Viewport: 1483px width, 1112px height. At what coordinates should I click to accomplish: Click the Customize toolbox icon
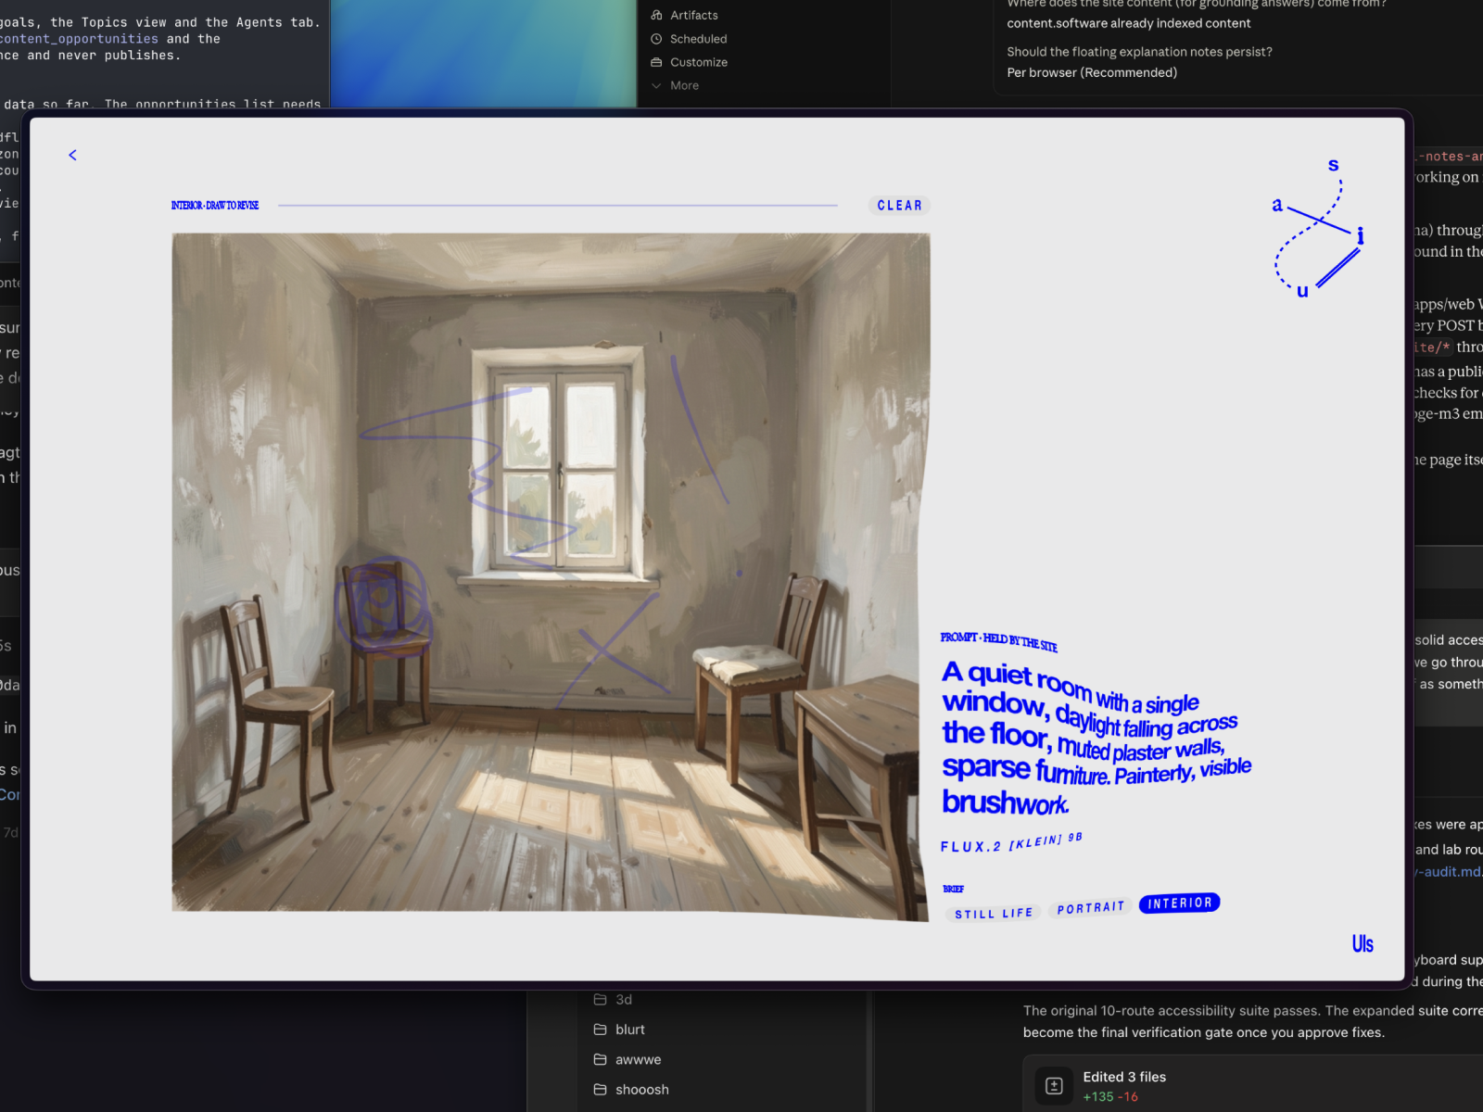point(656,62)
